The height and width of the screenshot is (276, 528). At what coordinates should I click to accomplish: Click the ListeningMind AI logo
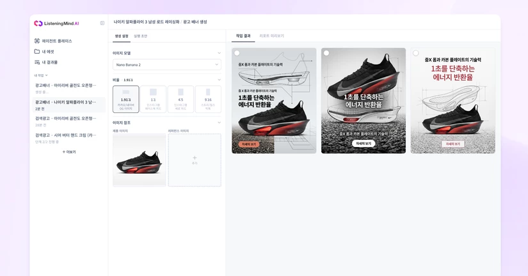pyautogui.click(x=56, y=23)
